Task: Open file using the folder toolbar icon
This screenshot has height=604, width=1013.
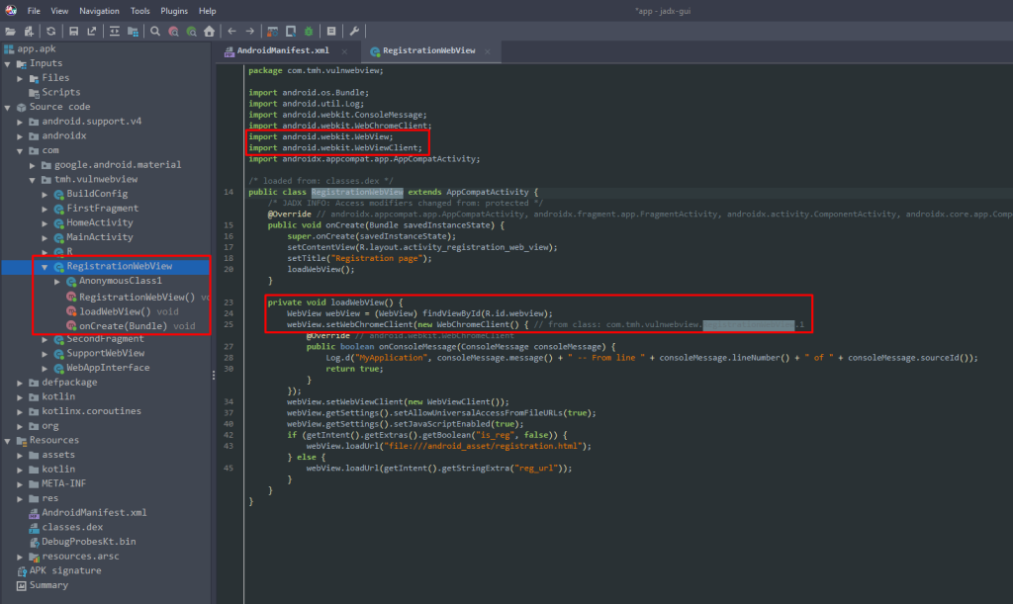Action: pos(10,31)
